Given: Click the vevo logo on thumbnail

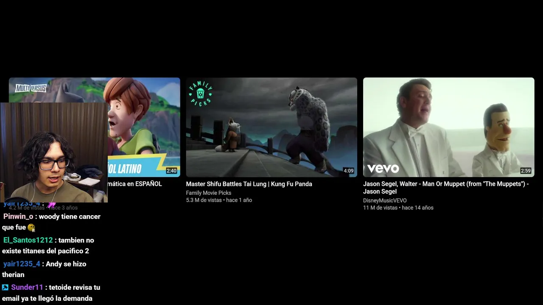Looking at the screenshot, I should tap(383, 169).
